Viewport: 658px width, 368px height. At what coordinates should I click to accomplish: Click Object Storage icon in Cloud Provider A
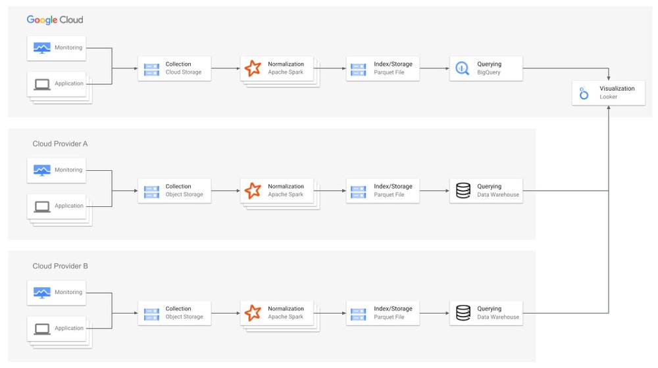click(x=151, y=191)
